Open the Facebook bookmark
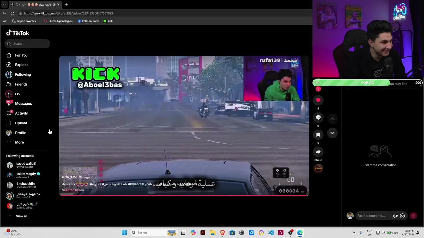 [x=88, y=21]
